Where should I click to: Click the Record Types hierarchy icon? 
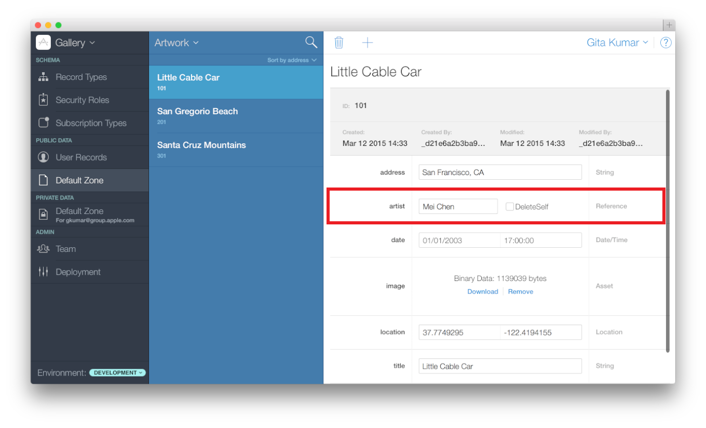tap(44, 77)
